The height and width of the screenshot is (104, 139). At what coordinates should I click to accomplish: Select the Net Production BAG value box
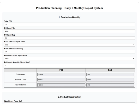click(x=110, y=85)
